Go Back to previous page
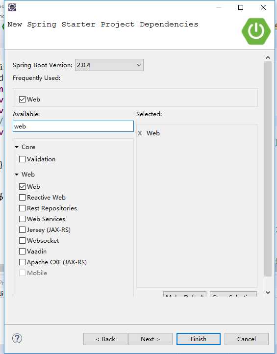Viewport: 277px width, 354px height. point(105,339)
